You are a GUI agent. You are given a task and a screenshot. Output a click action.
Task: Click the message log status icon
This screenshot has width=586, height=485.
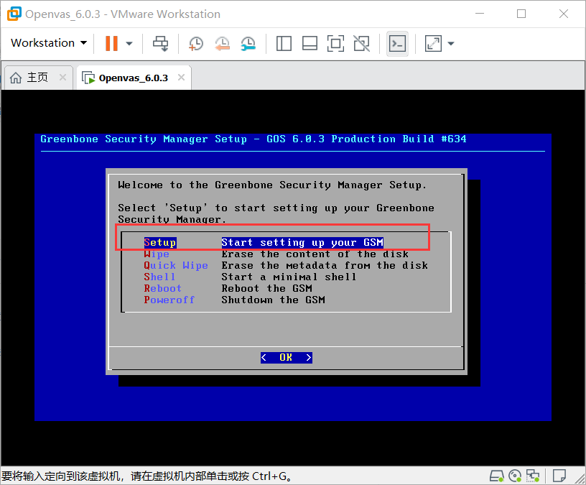(559, 476)
